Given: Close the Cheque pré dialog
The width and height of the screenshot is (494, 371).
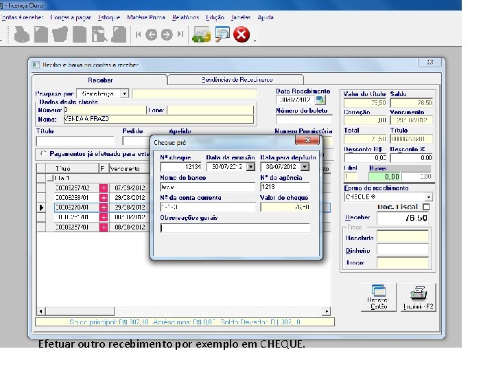Looking at the screenshot, I should point(307,140).
